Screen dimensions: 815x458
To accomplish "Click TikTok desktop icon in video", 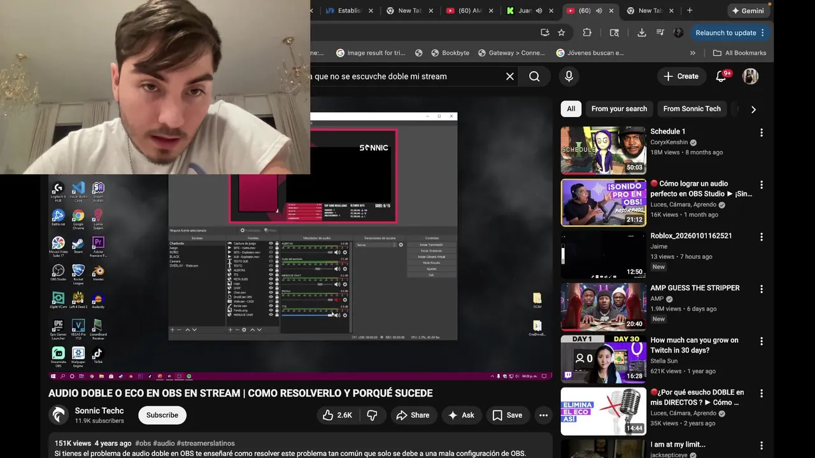I will click(x=98, y=356).
